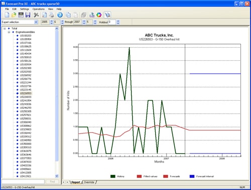Select item US241054 in the tree
This screenshot has width=251, height=190.
(x=26, y=101)
